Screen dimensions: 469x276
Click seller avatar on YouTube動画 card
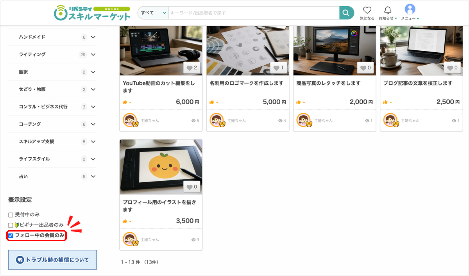point(130,120)
